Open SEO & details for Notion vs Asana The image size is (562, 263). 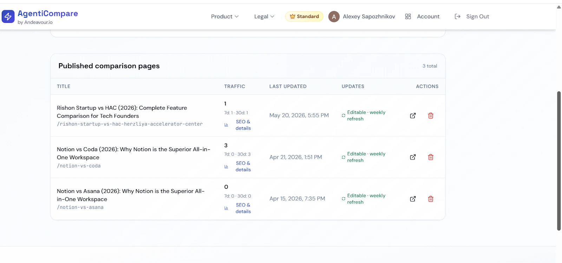click(243, 208)
